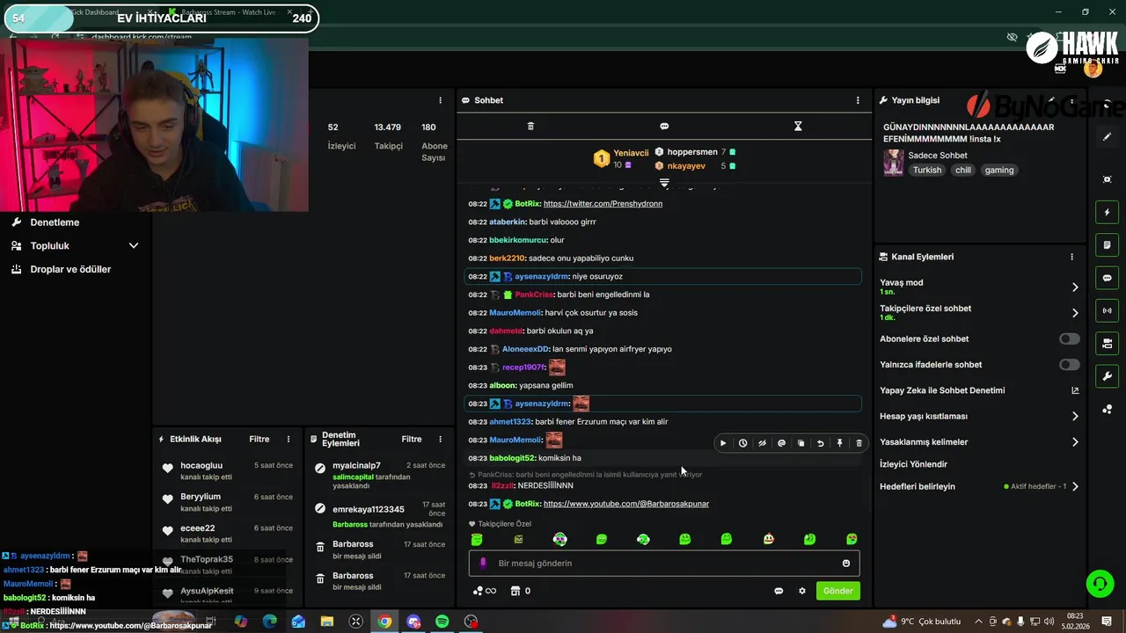Open Sohbet panel three-dot menu
This screenshot has width=1126, height=633.
(858, 100)
